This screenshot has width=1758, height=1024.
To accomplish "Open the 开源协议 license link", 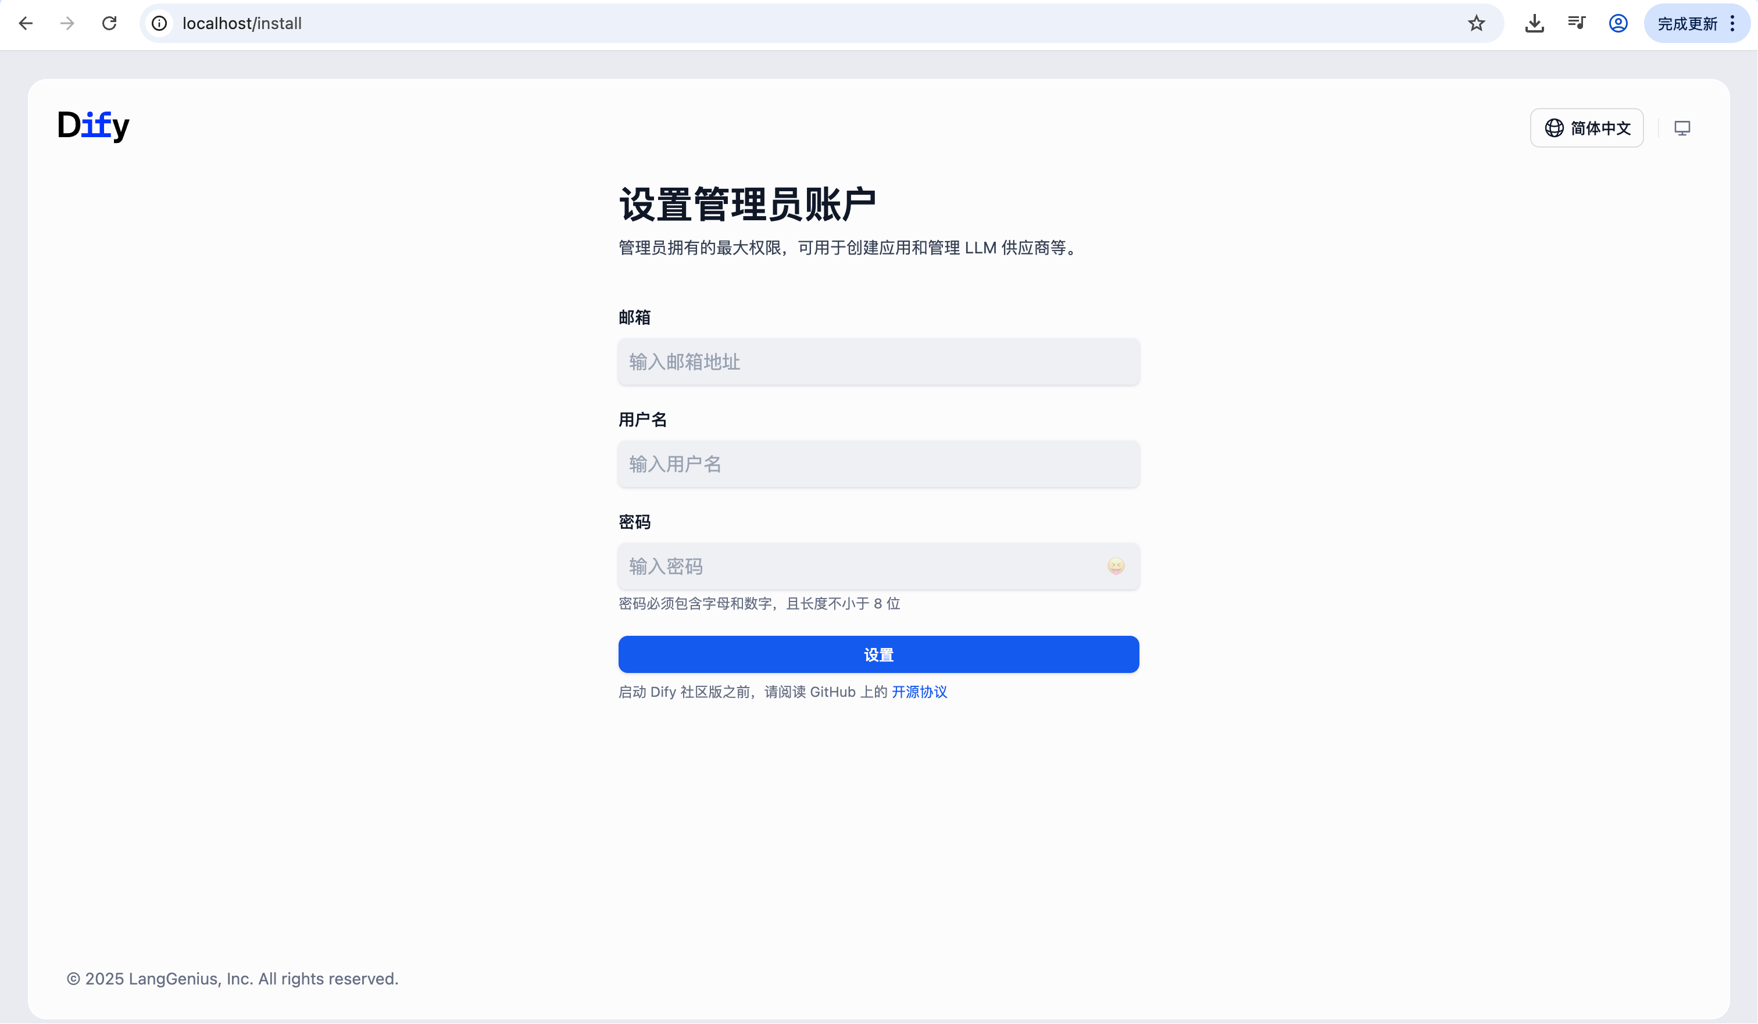I will [919, 691].
